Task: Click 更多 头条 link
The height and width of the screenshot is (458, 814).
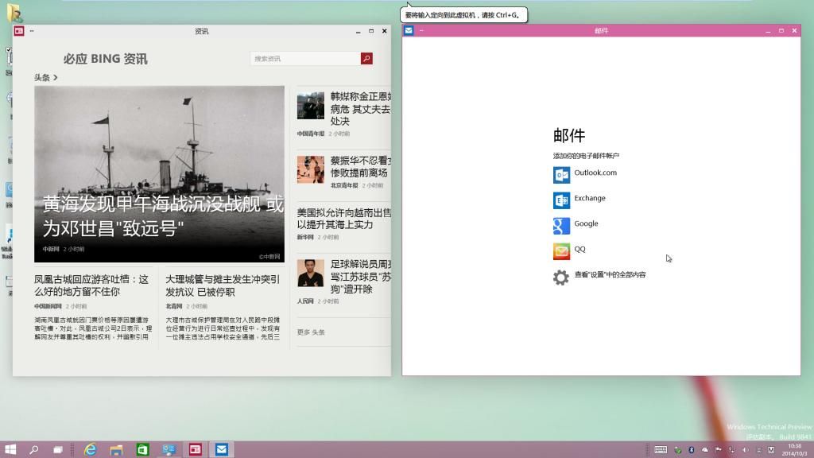Action: [x=311, y=332]
